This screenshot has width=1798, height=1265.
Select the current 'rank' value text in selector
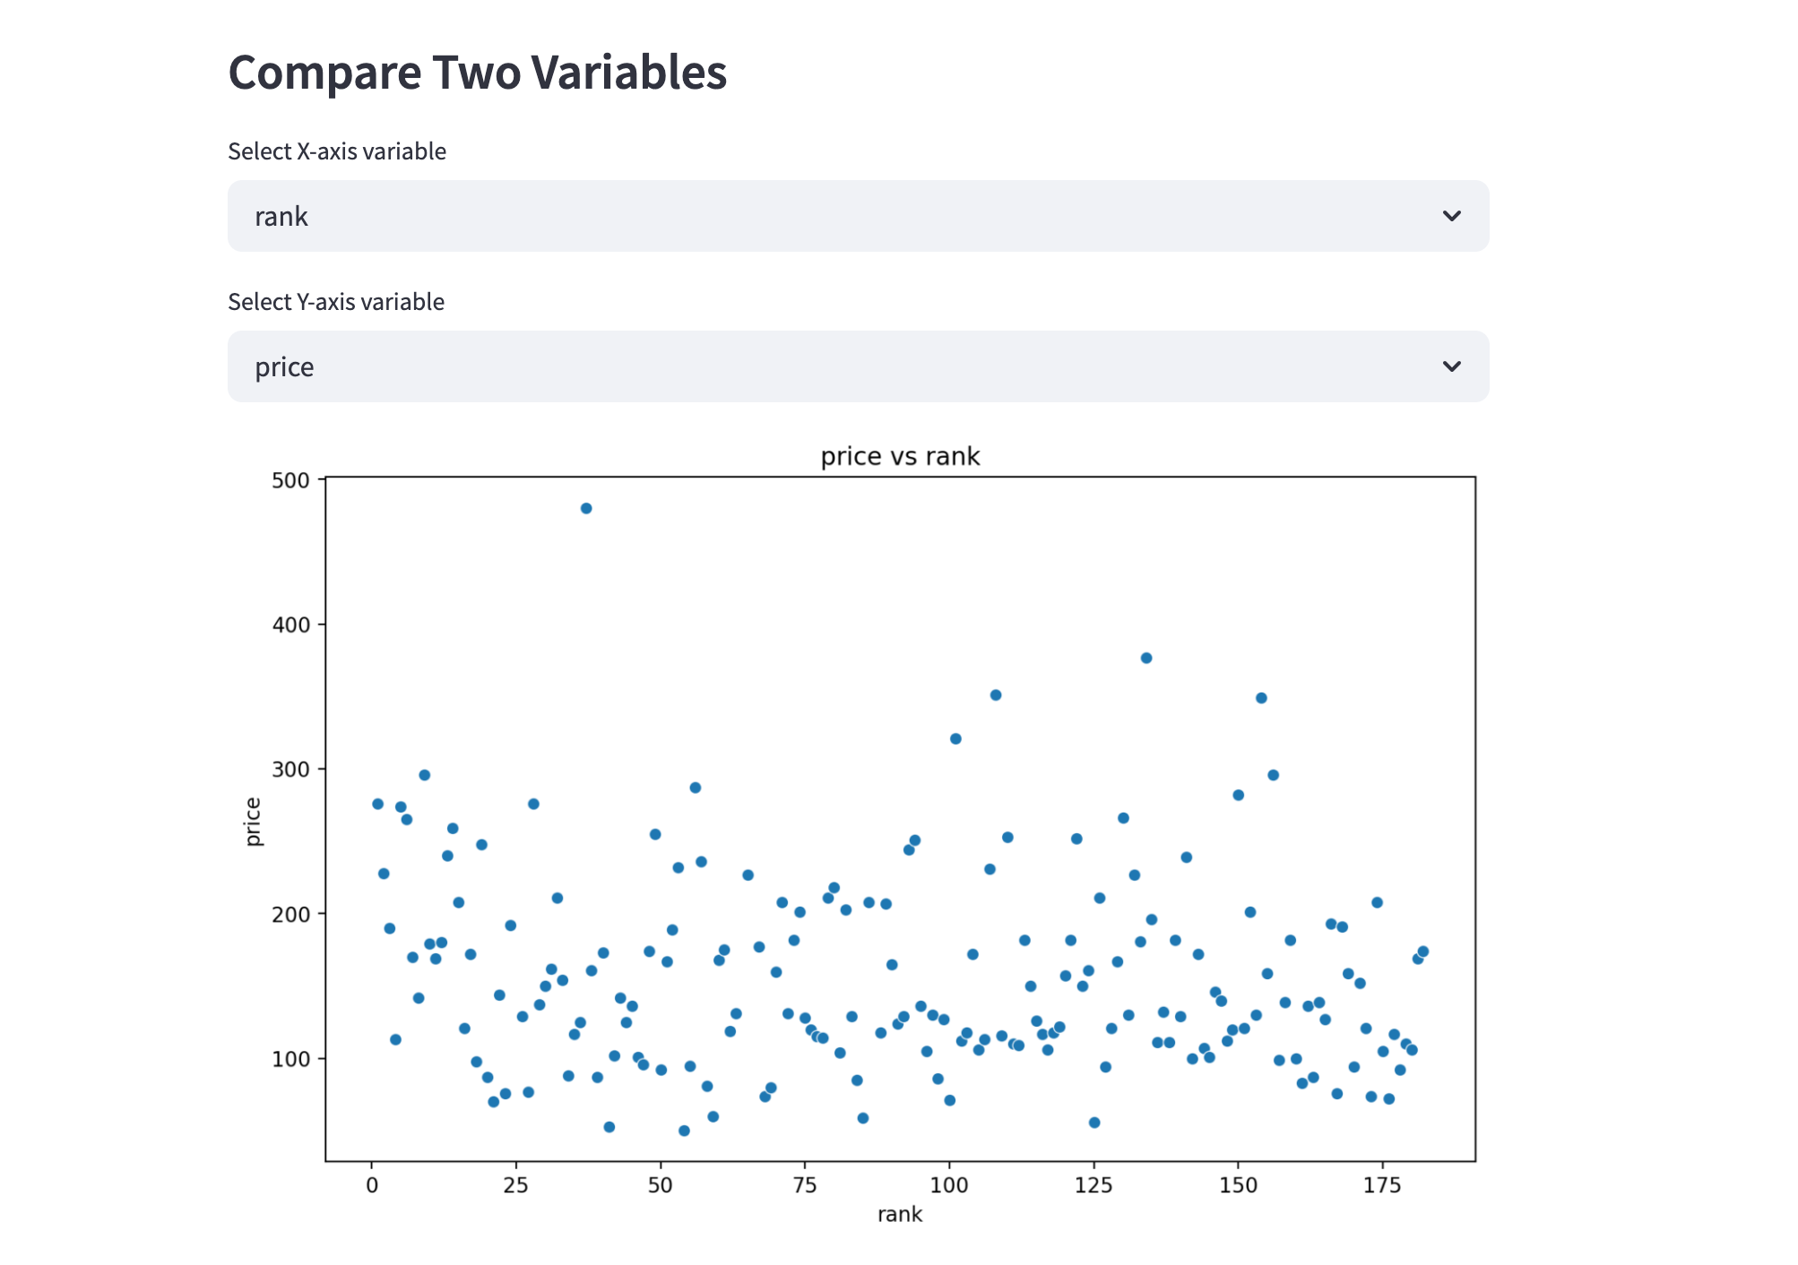281,216
